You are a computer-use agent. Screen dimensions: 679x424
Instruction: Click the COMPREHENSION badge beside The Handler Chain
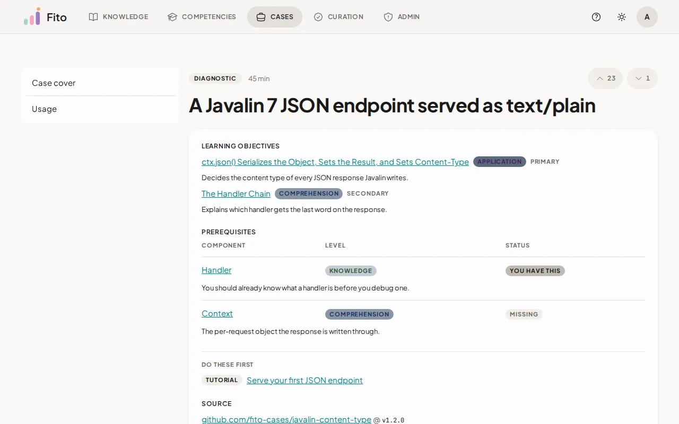point(309,193)
